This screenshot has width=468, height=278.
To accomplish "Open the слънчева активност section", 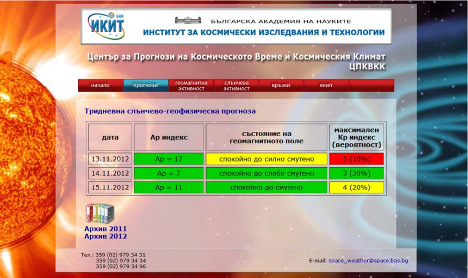I will click(x=237, y=85).
